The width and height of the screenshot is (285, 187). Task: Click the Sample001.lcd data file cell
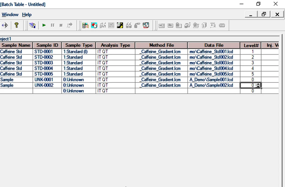point(214,80)
